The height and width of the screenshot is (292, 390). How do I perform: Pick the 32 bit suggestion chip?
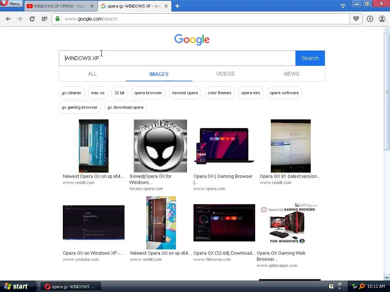pyautogui.click(x=119, y=93)
